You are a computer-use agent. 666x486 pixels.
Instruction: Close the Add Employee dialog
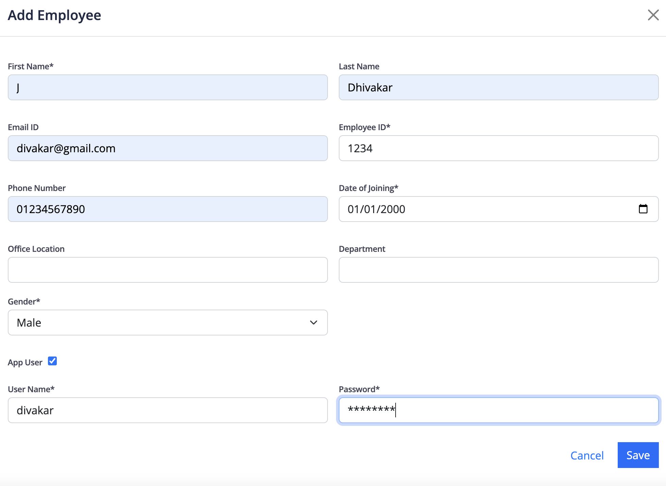tap(653, 15)
